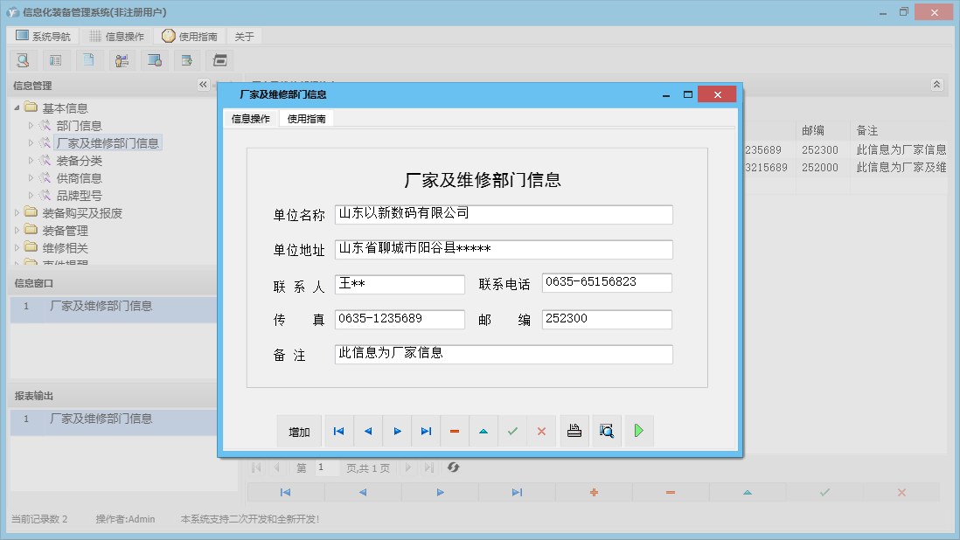
Task: Select the magnifier search icon in main toolbar
Action: [23, 59]
